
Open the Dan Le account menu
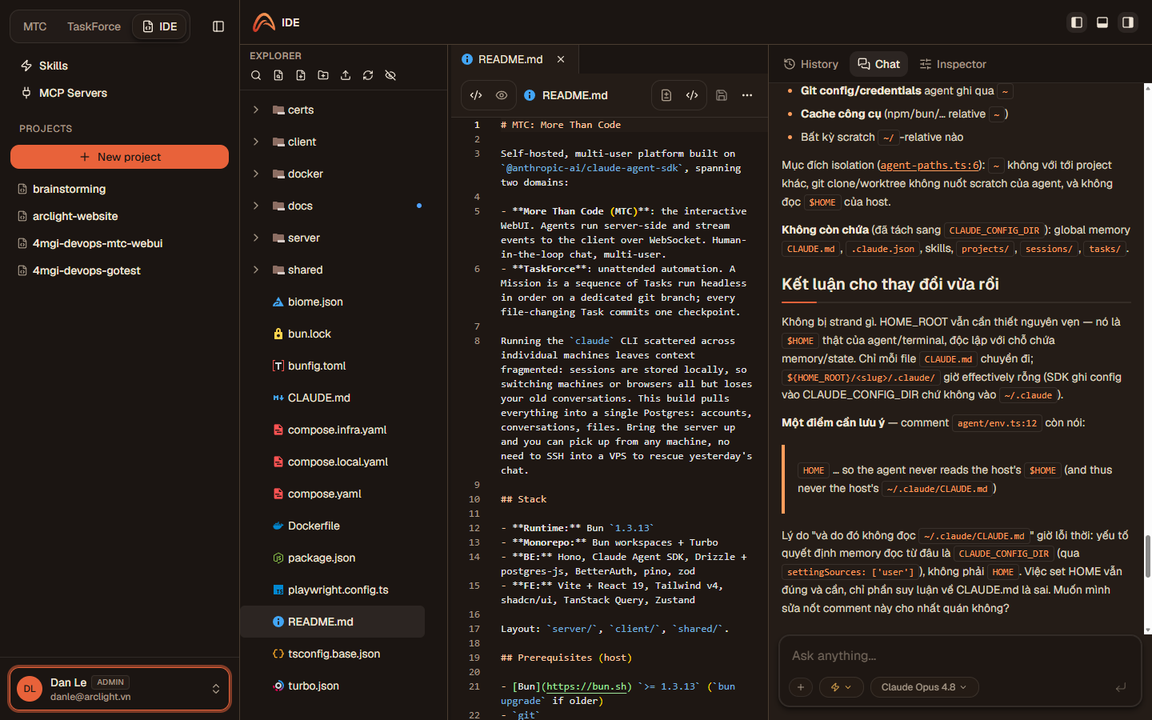[x=120, y=689]
